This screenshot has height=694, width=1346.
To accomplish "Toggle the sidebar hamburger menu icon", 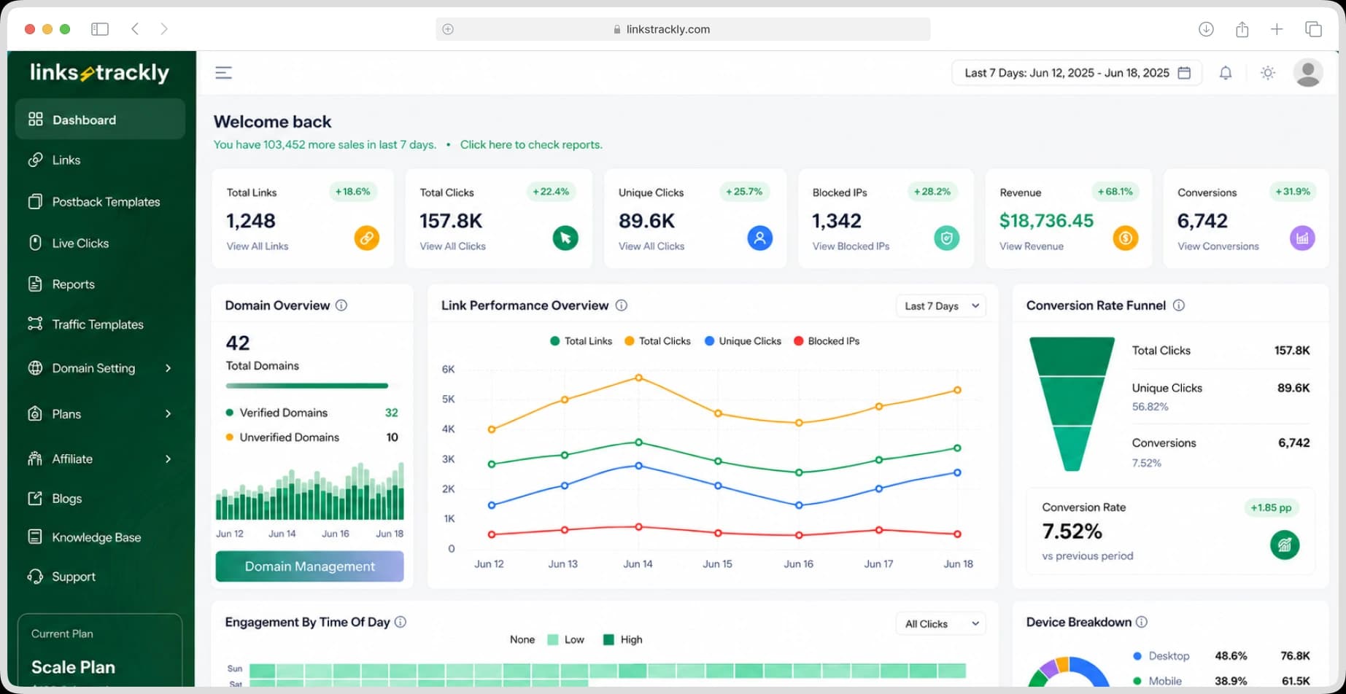I will [223, 73].
